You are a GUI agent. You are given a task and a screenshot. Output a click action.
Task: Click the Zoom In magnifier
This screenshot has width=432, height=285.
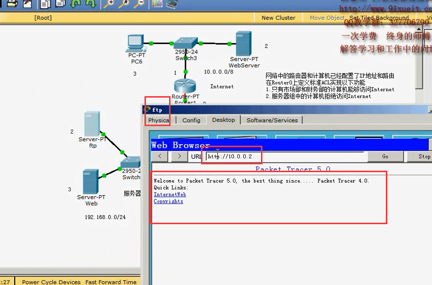109,3
